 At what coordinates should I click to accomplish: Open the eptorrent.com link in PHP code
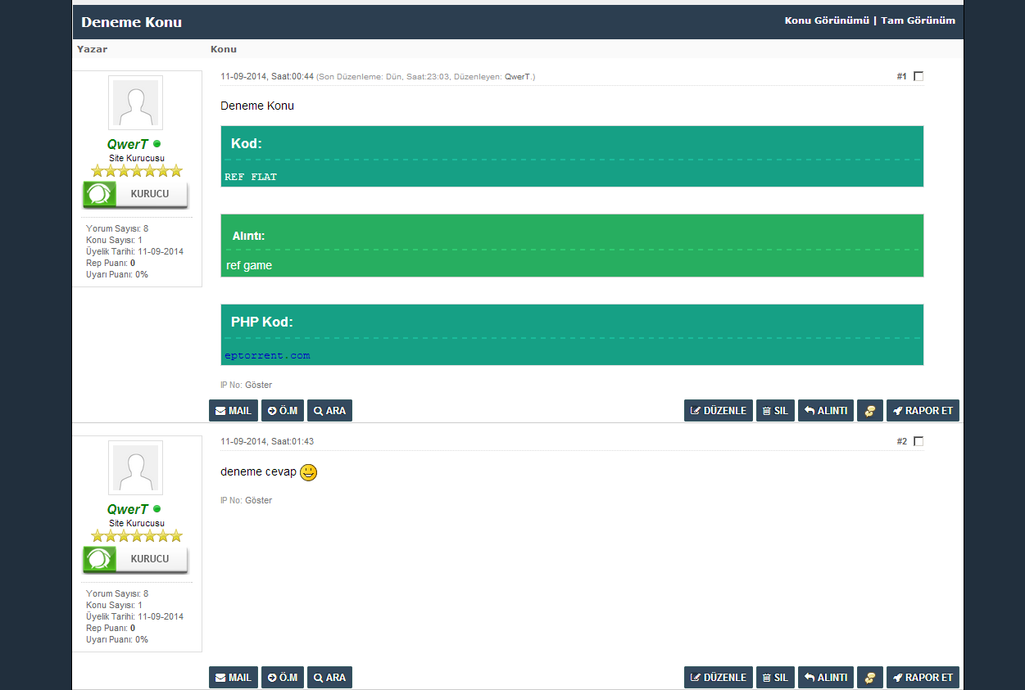[267, 356]
